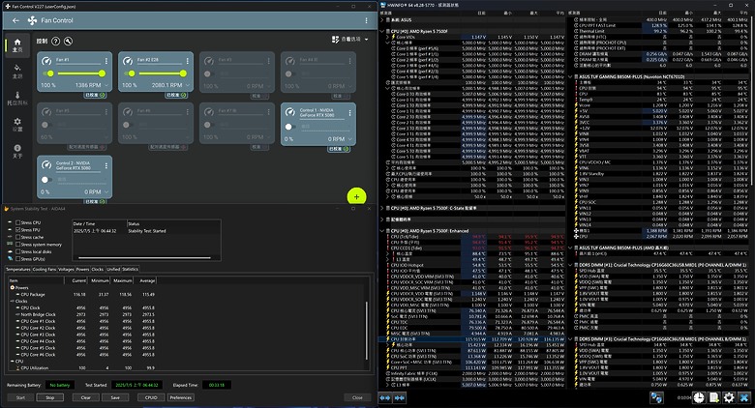
Task: Open HWiNFO gear settings icon
Action: [729, 397]
